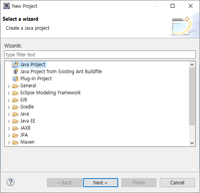Screen dimensions: 200x193
Task: Expand the Eclipse Modeling Framework node
Action: coord(9,93)
